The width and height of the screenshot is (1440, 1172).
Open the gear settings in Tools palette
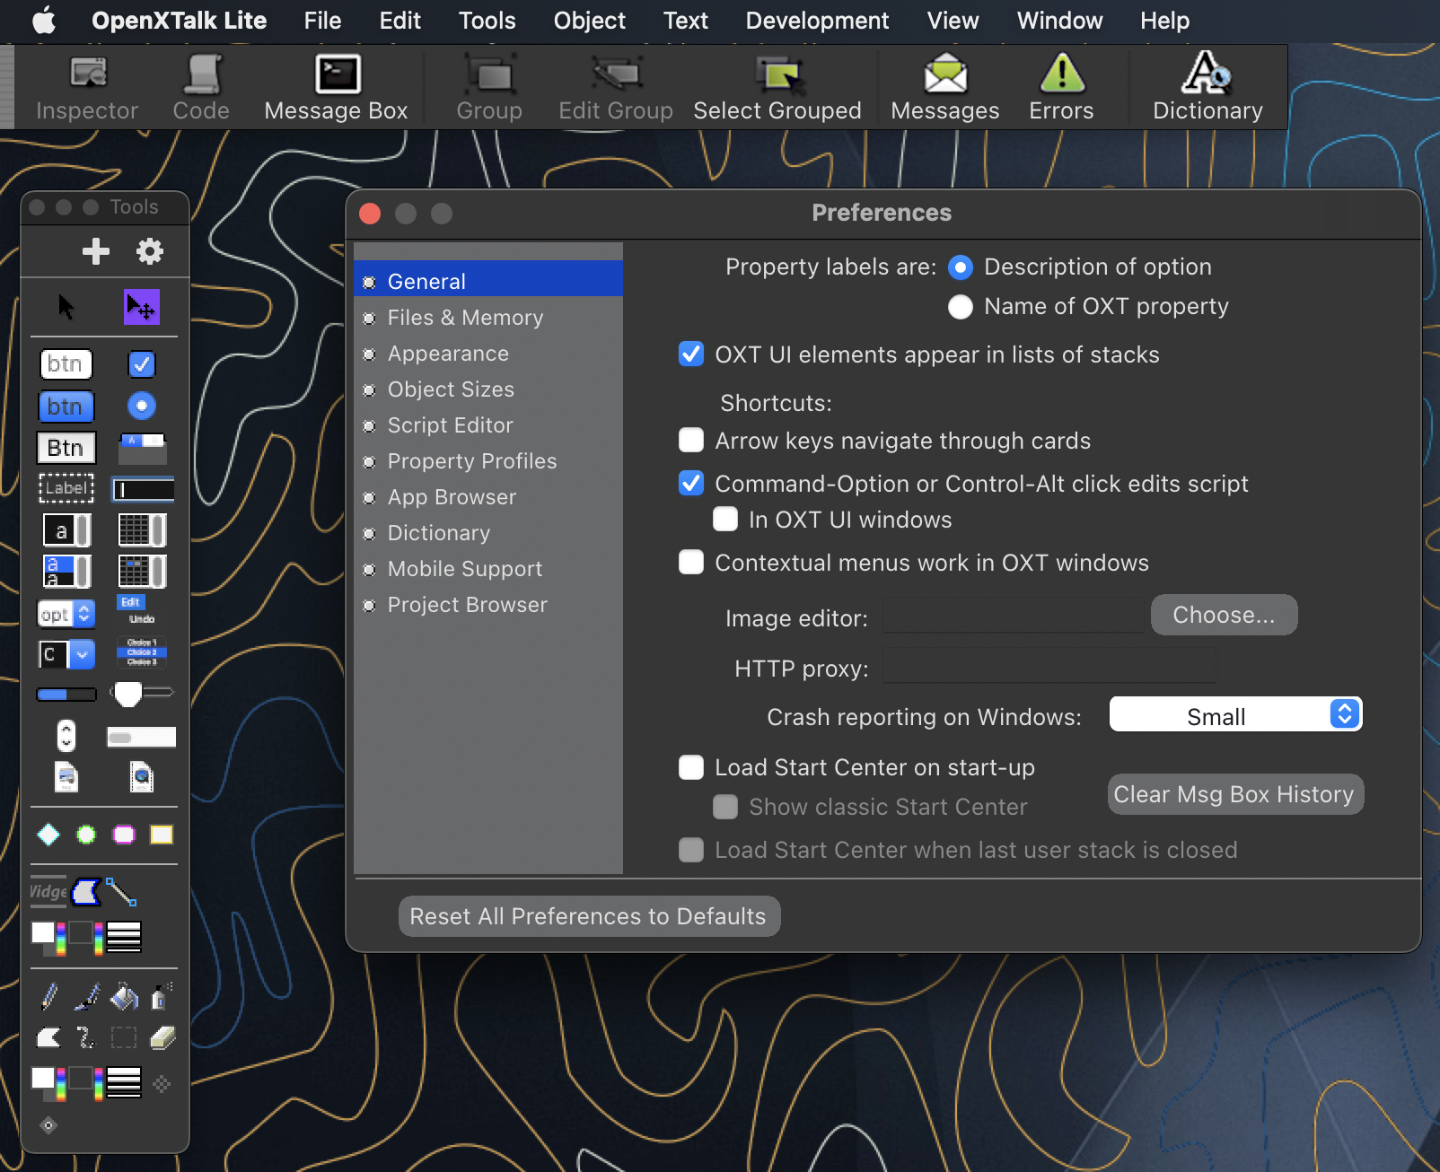pyautogui.click(x=150, y=251)
